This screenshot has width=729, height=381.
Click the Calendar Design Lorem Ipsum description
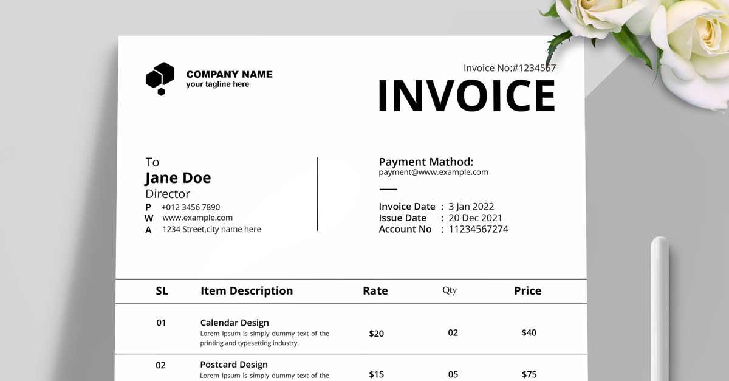pyautogui.click(x=265, y=338)
